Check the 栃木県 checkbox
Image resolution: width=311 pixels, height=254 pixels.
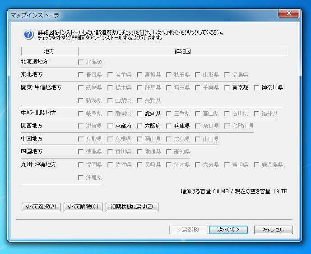110,88
